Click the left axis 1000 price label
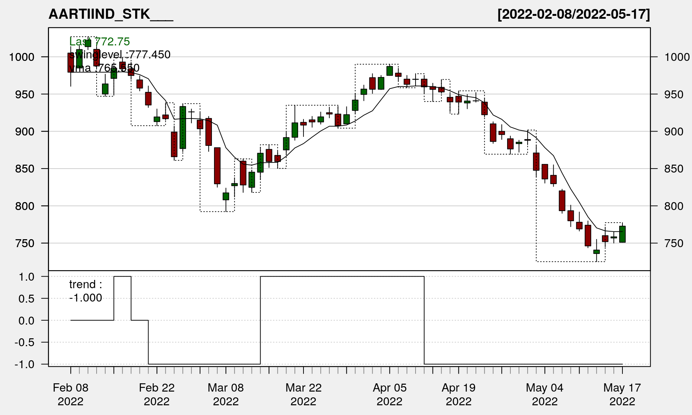This screenshot has width=692, height=415. click(22, 57)
